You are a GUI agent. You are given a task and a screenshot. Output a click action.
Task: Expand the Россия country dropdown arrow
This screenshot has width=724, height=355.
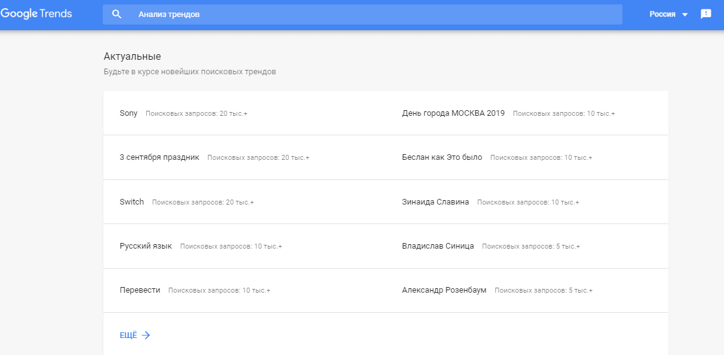[685, 14]
